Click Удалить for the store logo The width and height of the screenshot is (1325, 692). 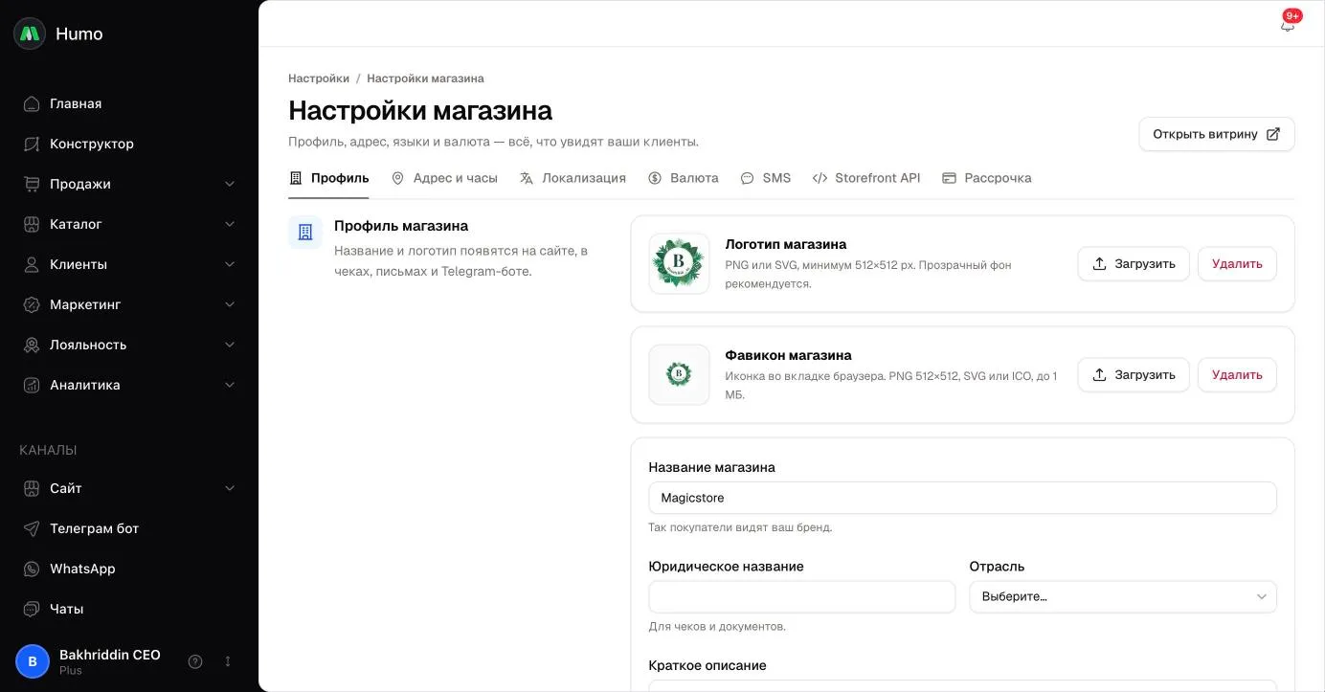pyautogui.click(x=1237, y=264)
